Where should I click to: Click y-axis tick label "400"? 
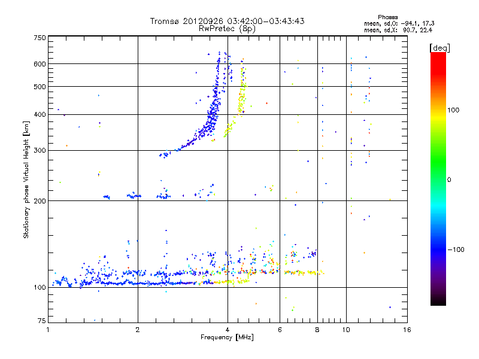tap(40, 114)
